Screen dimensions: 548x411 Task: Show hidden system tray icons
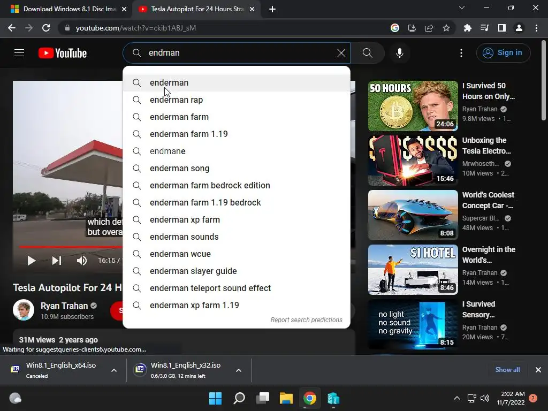coord(457,398)
